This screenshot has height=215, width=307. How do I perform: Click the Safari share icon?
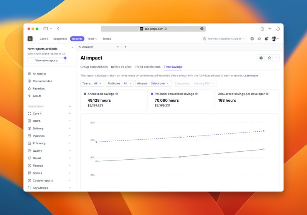tap(262, 29)
